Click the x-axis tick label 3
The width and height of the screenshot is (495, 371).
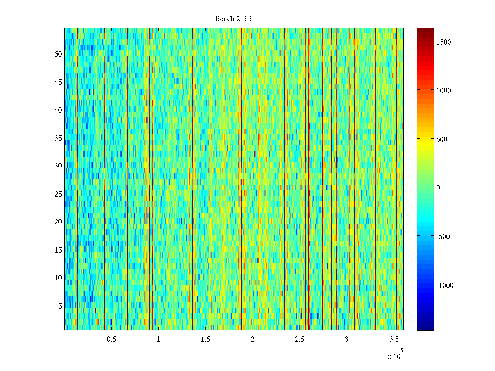pyautogui.click(x=346, y=339)
